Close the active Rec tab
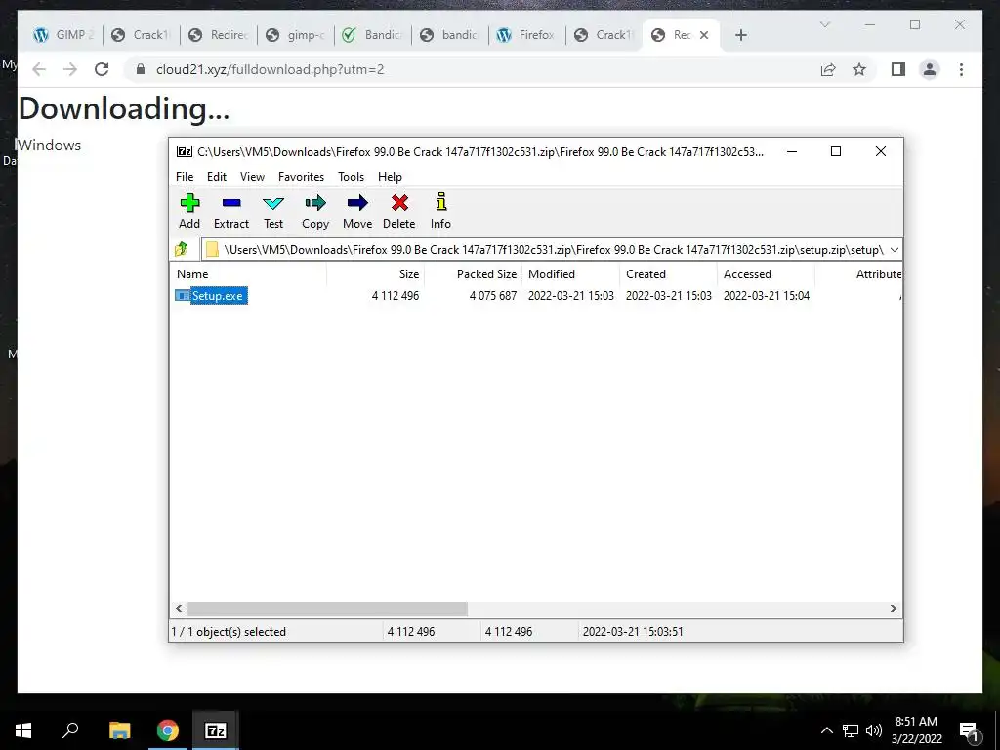 click(704, 35)
